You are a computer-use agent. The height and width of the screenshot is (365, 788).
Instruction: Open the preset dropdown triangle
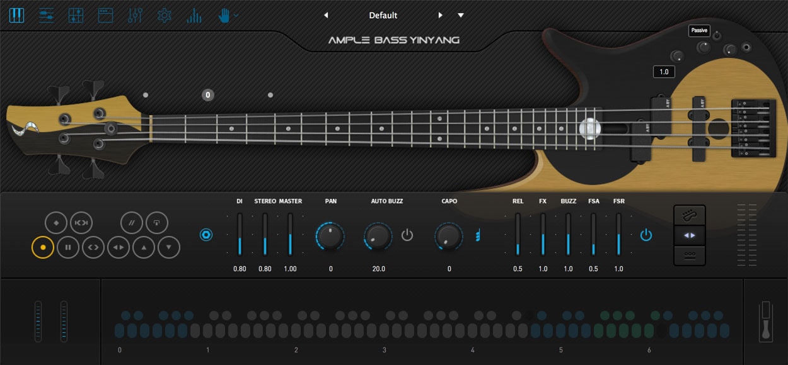(x=461, y=15)
